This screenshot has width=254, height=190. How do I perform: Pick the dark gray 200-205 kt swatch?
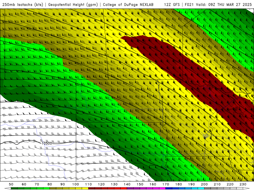coord(208,188)
